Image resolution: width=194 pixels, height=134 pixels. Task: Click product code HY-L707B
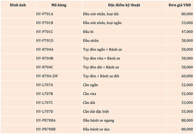click(x=45, y=94)
